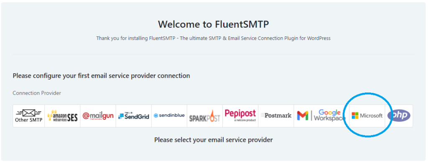Choose Amazon SES as connection provider

coord(62,116)
